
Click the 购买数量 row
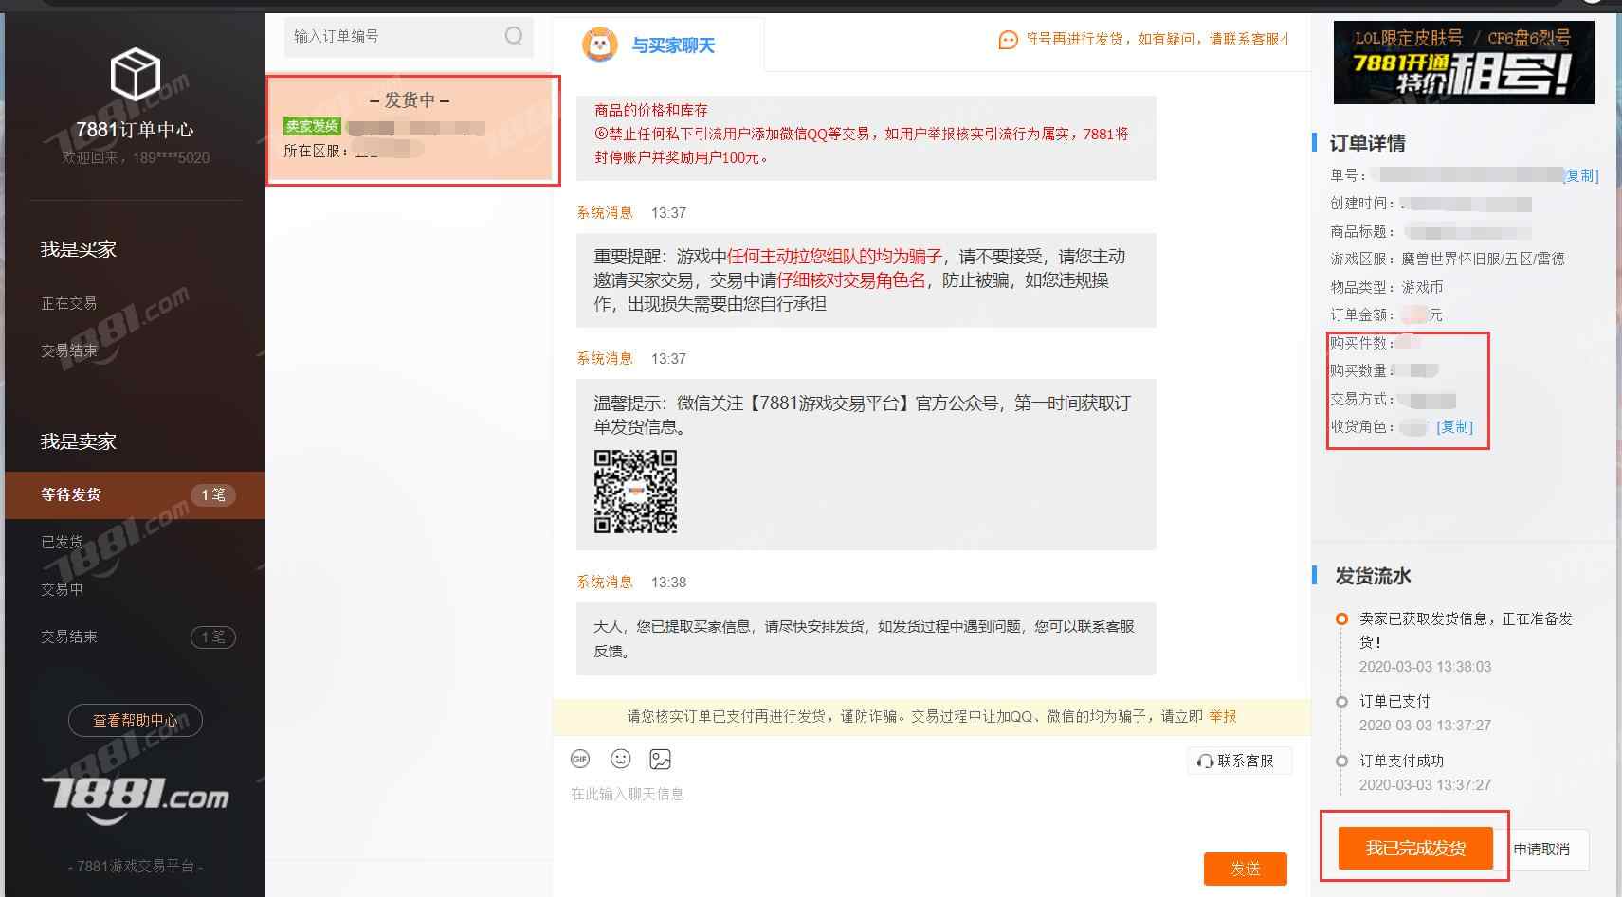(1384, 370)
